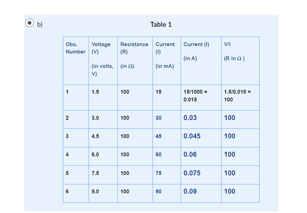Click the value 0.09 in row 6

click(x=190, y=191)
